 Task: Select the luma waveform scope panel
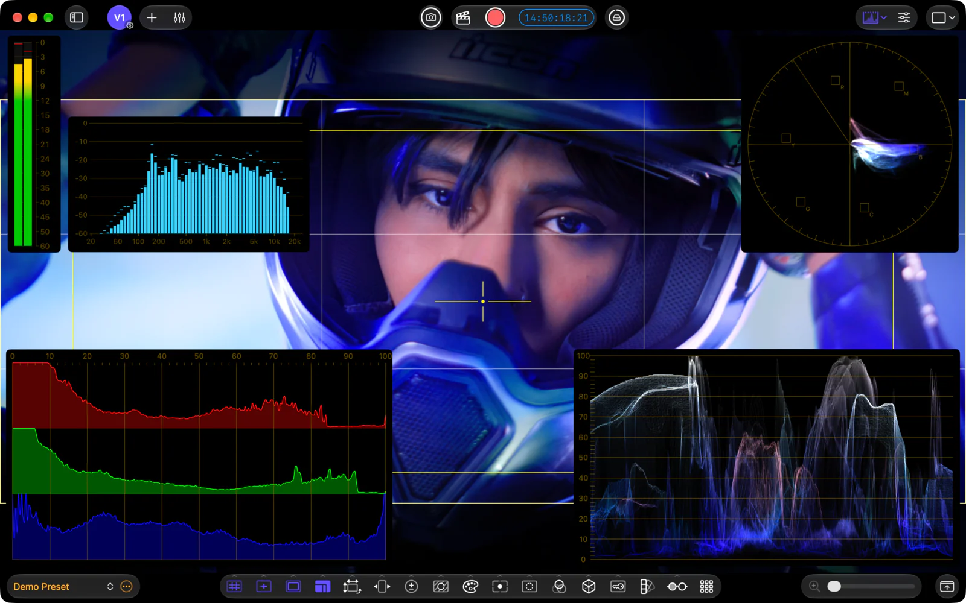pyautogui.click(x=767, y=457)
